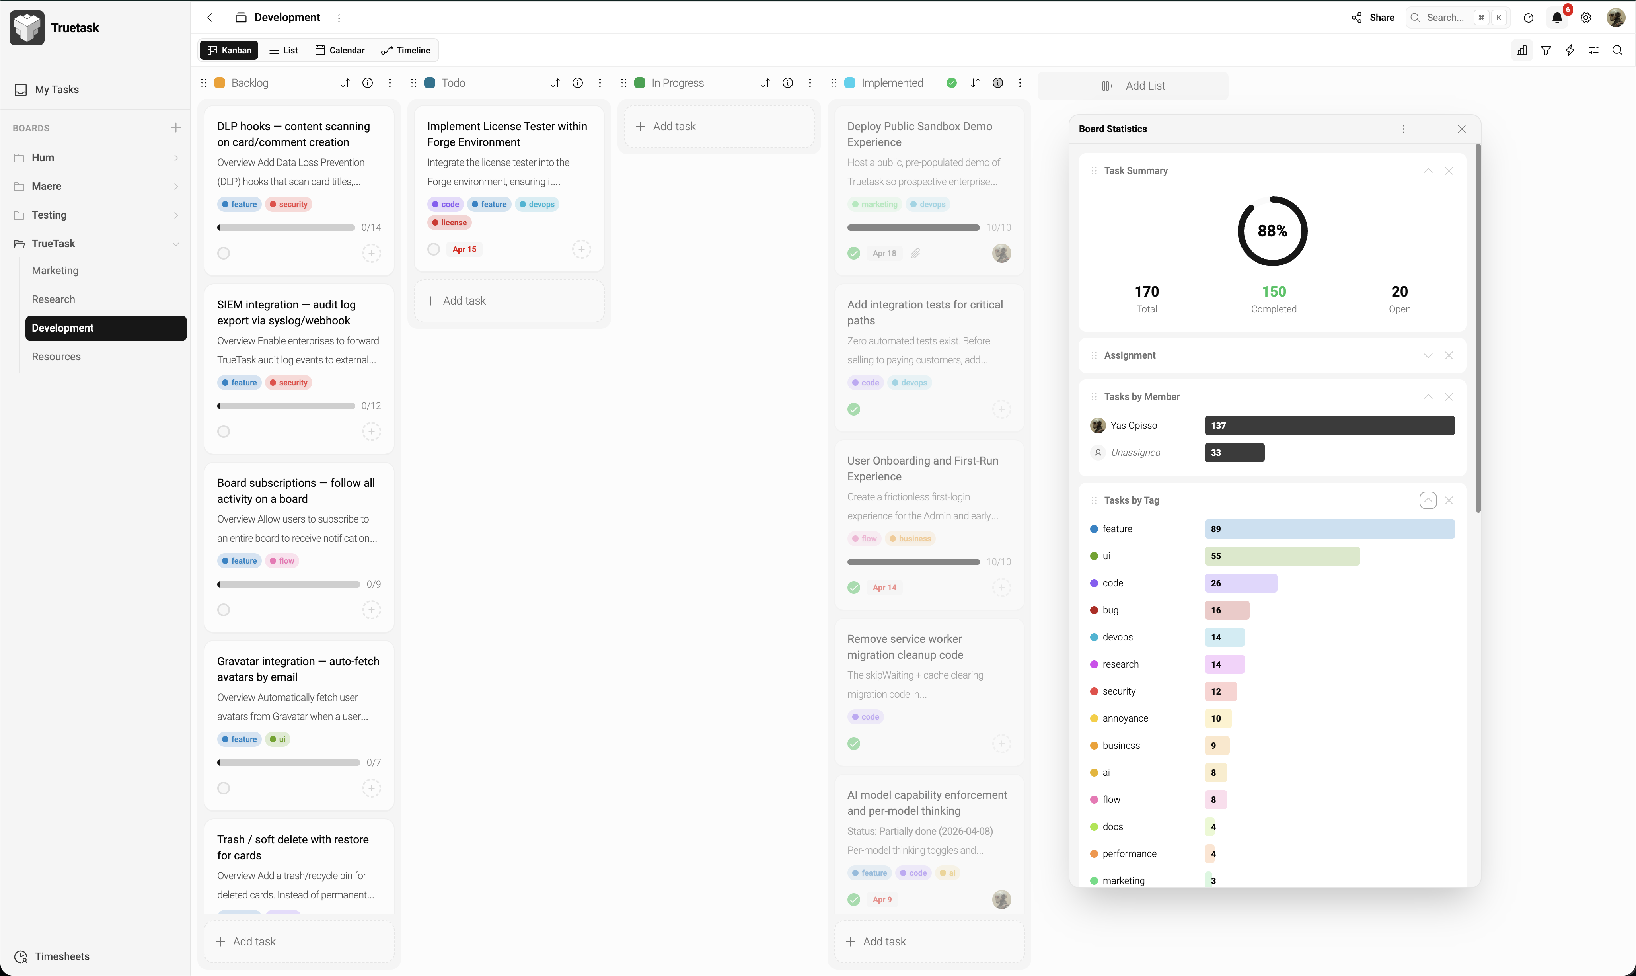1636x976 pixels.
Task: Open notifications bell icon
Action: pos(1557,18)
